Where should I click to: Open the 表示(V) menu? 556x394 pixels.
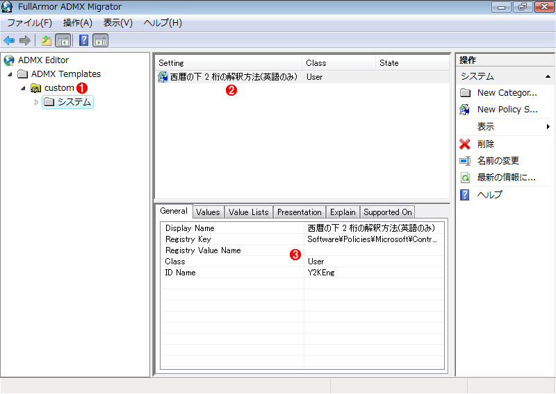[x=117, y=23]
